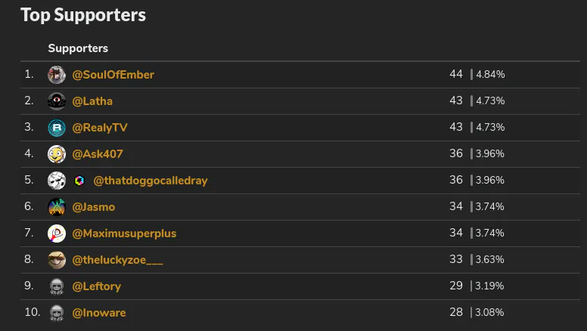The height and width of the screenshot is (331, 587).
Task: Click Maximusuperplus's avatar icon
Action: pyautogui.click(x=57, y=234)
